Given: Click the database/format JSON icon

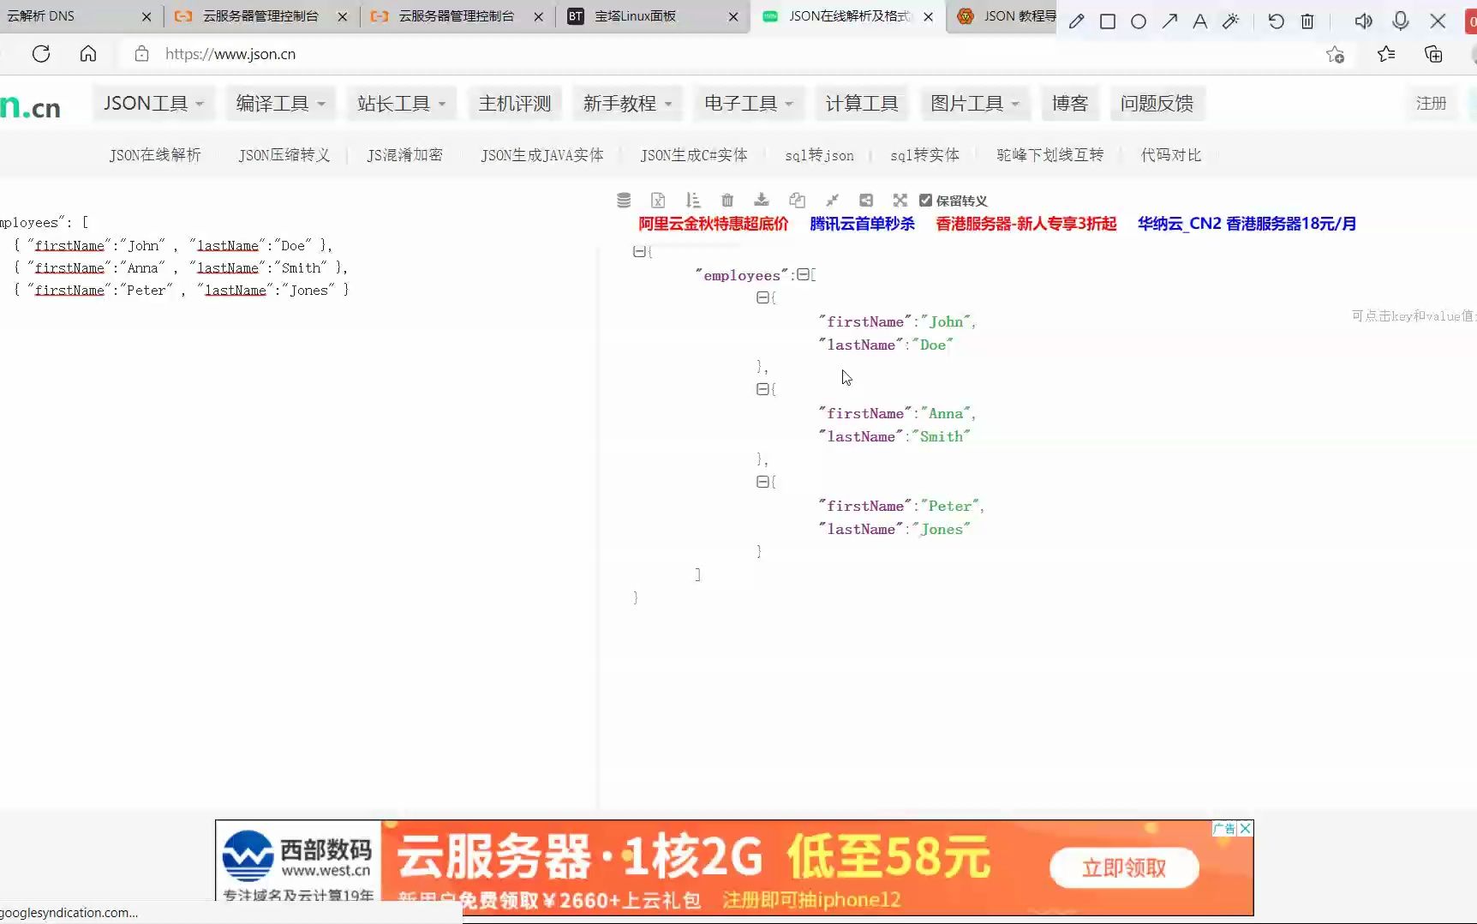Looking at the screenshot, I should 624,201.
